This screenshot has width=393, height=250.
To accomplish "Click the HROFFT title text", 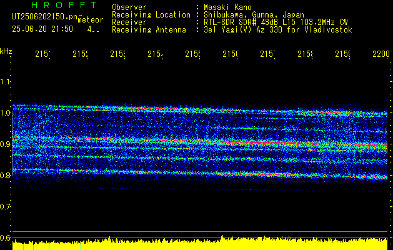I will tap(64, 5).
